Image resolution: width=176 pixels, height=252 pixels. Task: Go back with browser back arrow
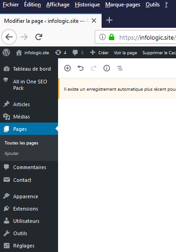point(9,37)
